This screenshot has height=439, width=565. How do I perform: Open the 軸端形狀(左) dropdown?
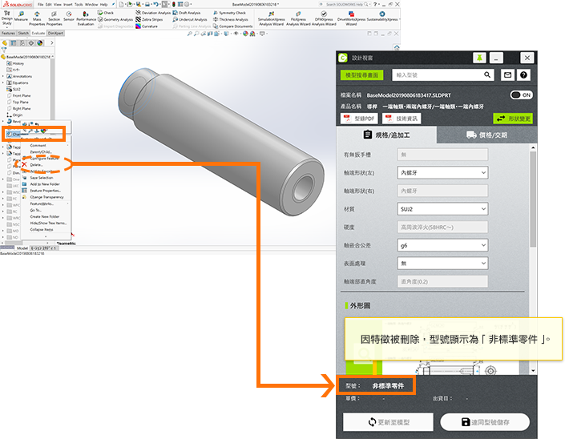point(442,172)
